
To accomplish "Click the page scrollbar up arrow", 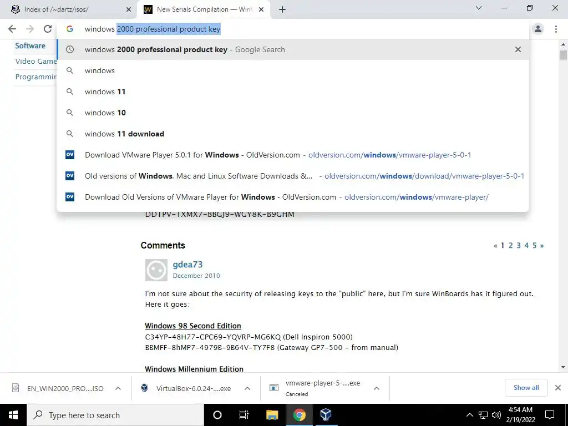I will (x=563, y=44).
